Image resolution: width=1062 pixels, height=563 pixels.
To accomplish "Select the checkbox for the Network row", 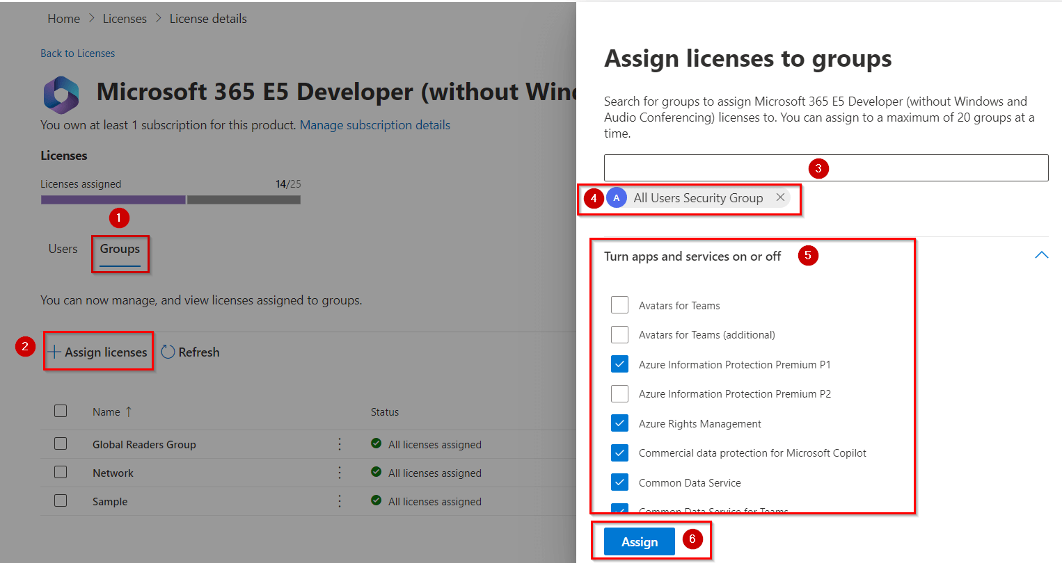I will coord(61,473).
